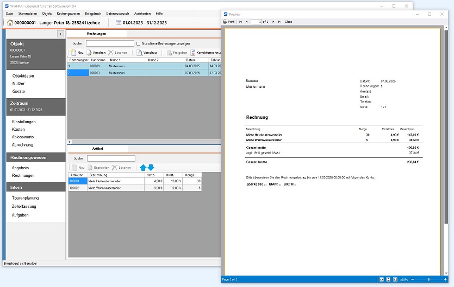The height and width of the screenshot is (287, 454).
Task: Click the Korrekturrechnung icon
Action: 192,53
